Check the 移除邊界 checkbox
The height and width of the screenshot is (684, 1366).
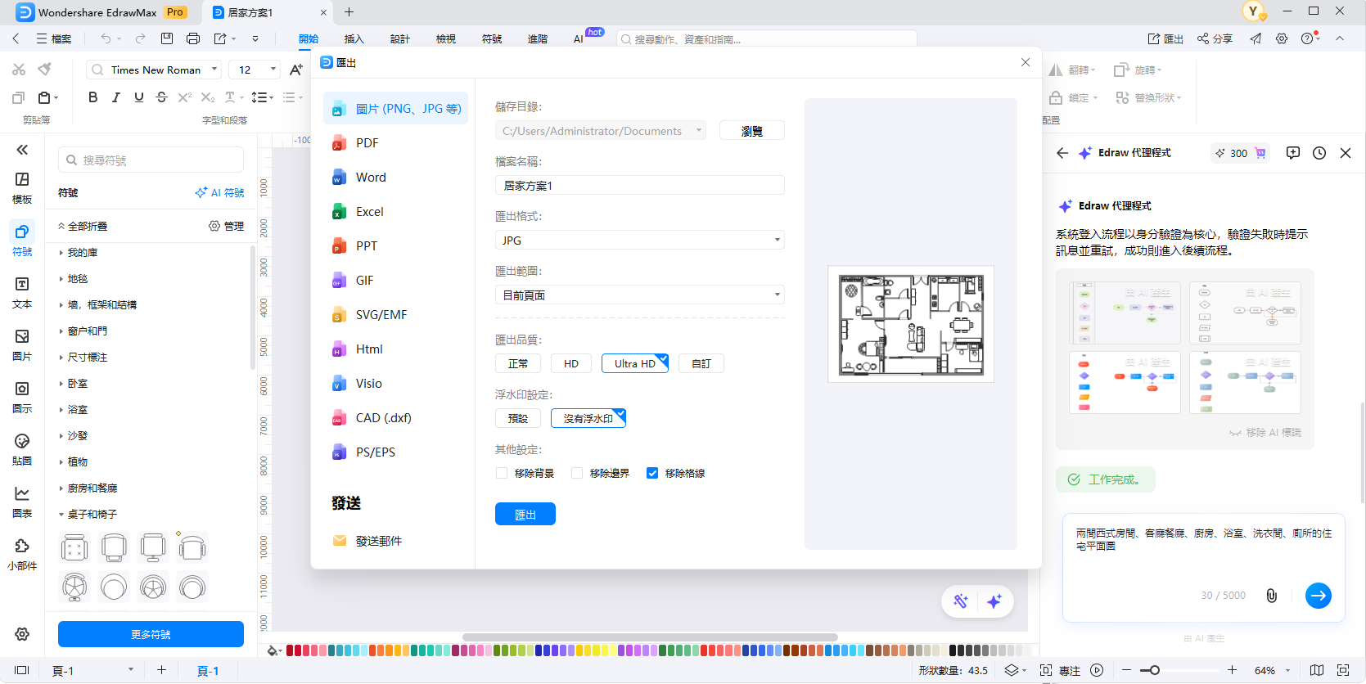click(x=577, y=473)
